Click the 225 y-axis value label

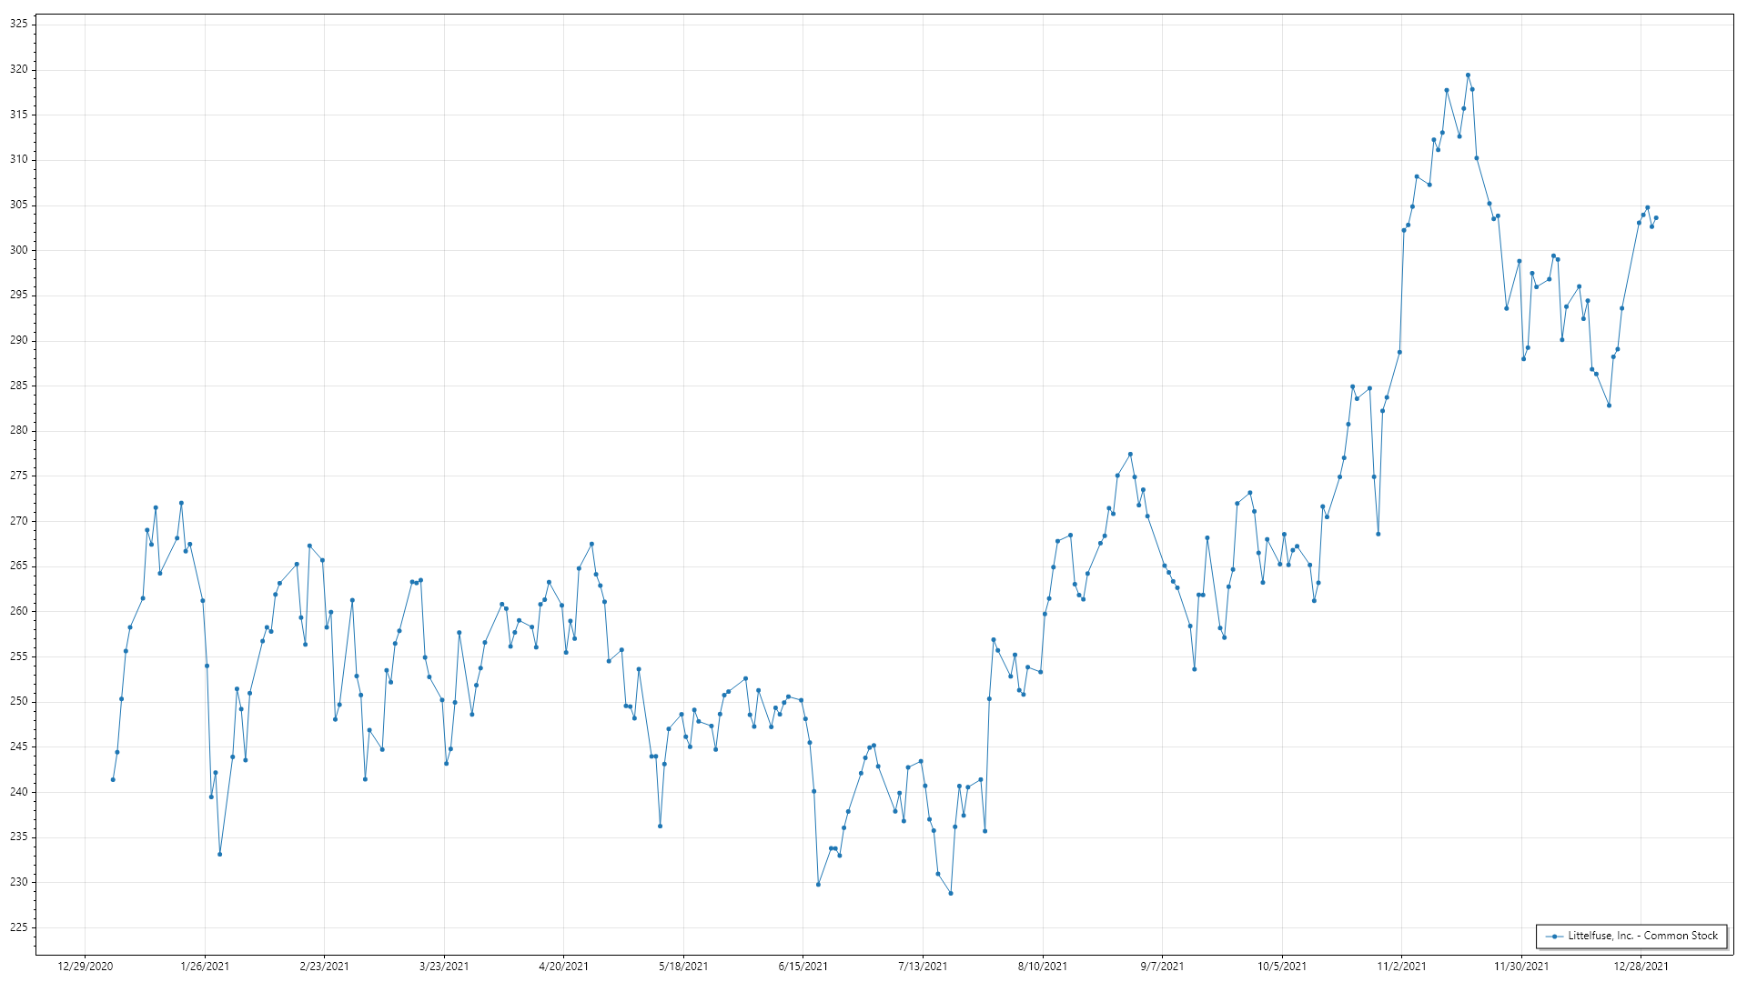(x=18, y=927)
